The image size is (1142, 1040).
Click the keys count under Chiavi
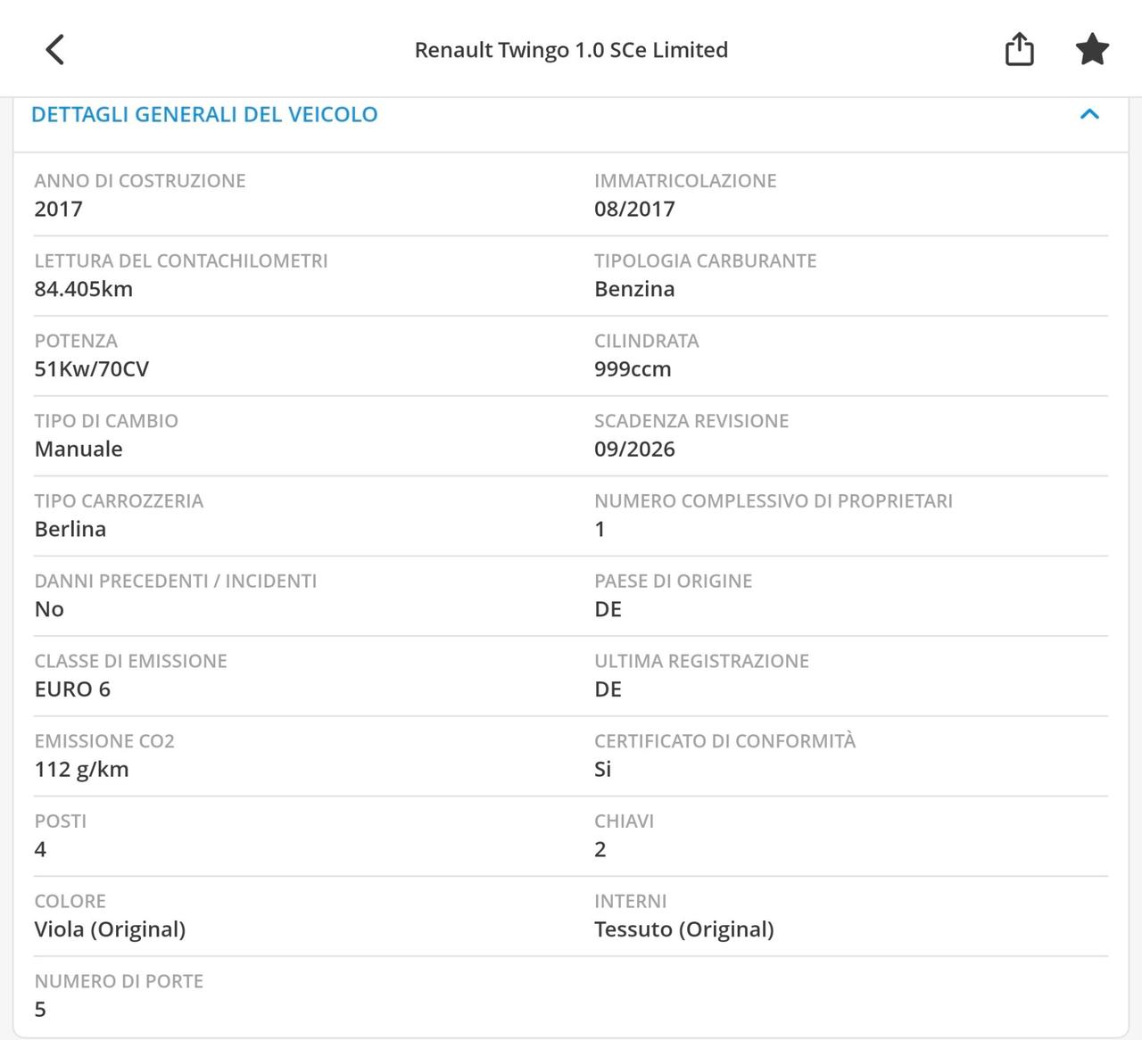(x=600, y=849)
